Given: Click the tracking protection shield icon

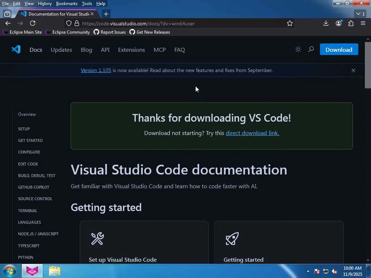Looking at the screenshot, I should pyautogui.click(x=68, y=24).
